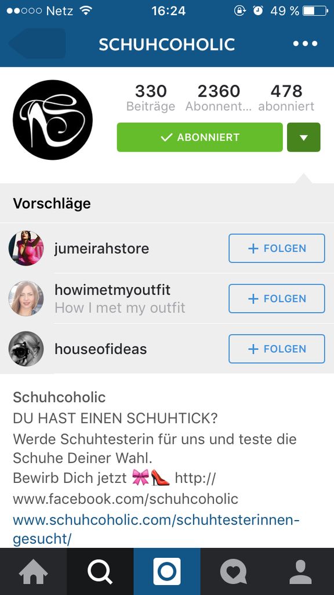This screenshot has width=334, height=595.
Task: View the 330 Beiträge posts count
Action: click(x=151, y=98)
